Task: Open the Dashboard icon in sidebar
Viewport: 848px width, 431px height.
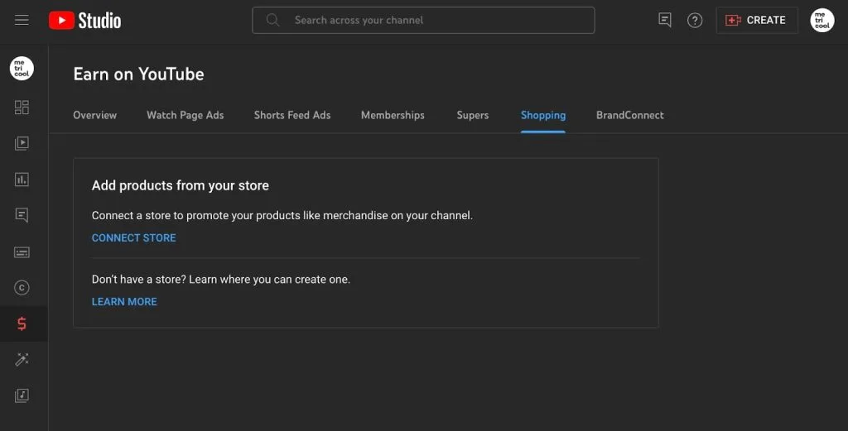Action: [x=22, y=107]
